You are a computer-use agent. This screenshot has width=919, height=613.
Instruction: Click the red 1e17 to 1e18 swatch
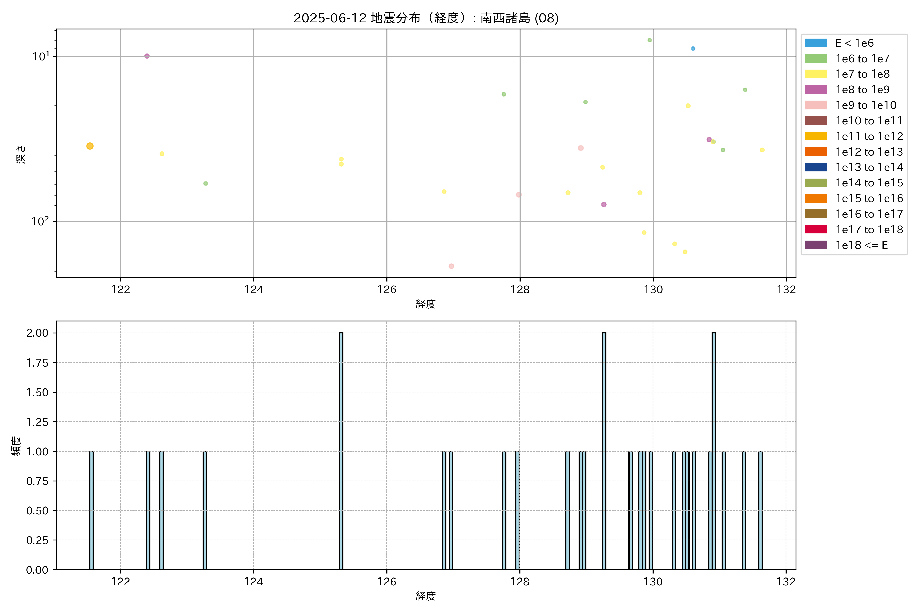pos(815,229)
